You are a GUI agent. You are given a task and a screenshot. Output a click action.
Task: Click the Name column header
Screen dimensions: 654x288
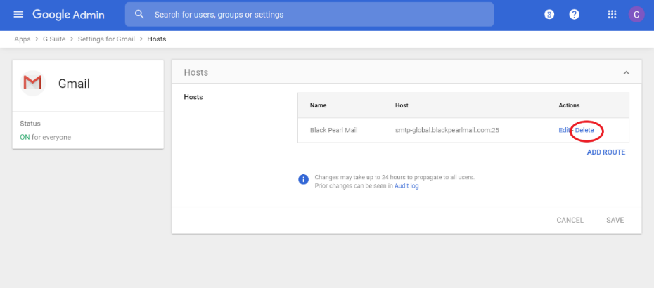[x=319, y=105]
